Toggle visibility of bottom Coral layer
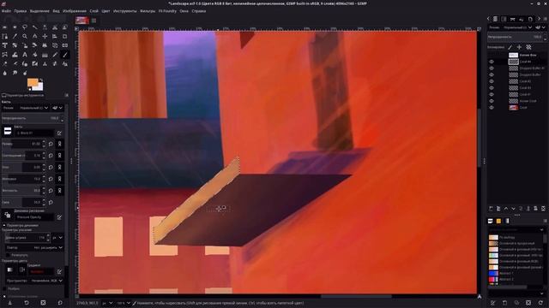Image resolution: width=549 pixels, height=308 pixels. coord(492,108)
